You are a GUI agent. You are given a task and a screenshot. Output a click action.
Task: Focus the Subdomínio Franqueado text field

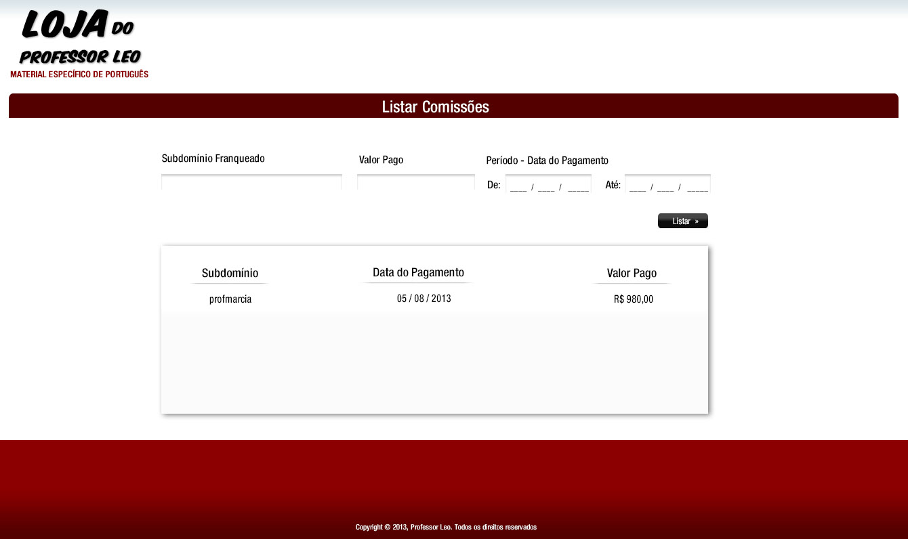[x=251, y=183]
